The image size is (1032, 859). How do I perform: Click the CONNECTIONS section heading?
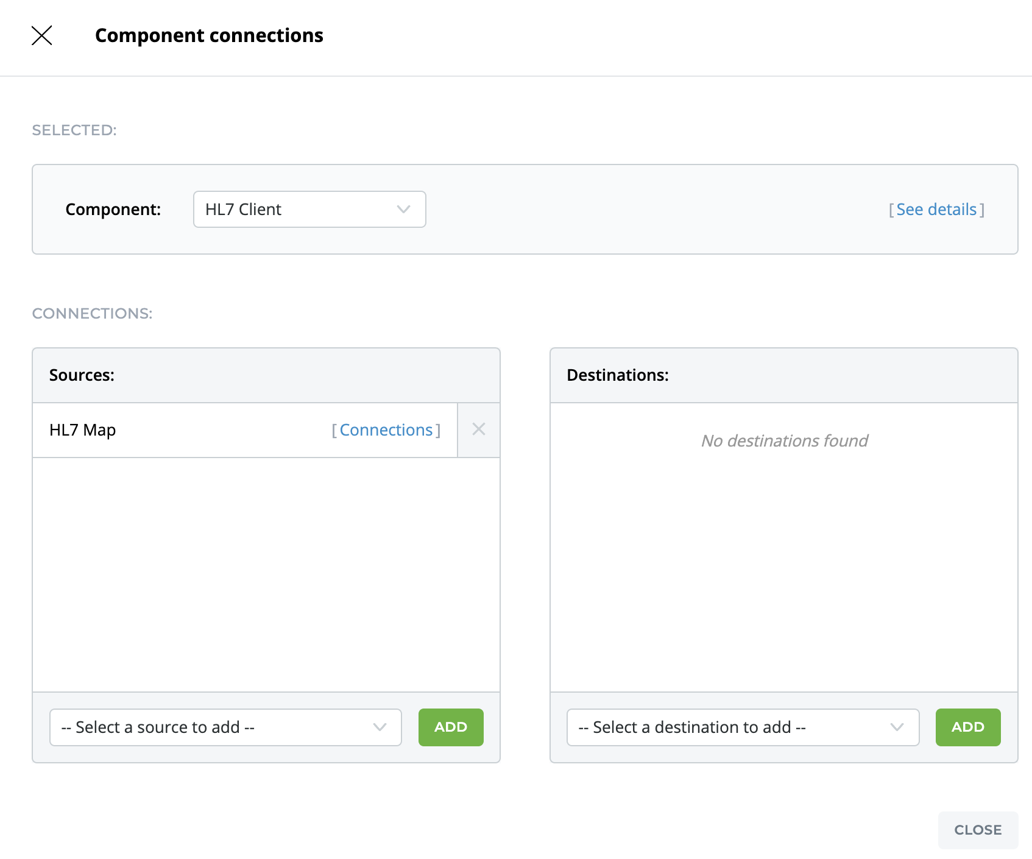92,313
